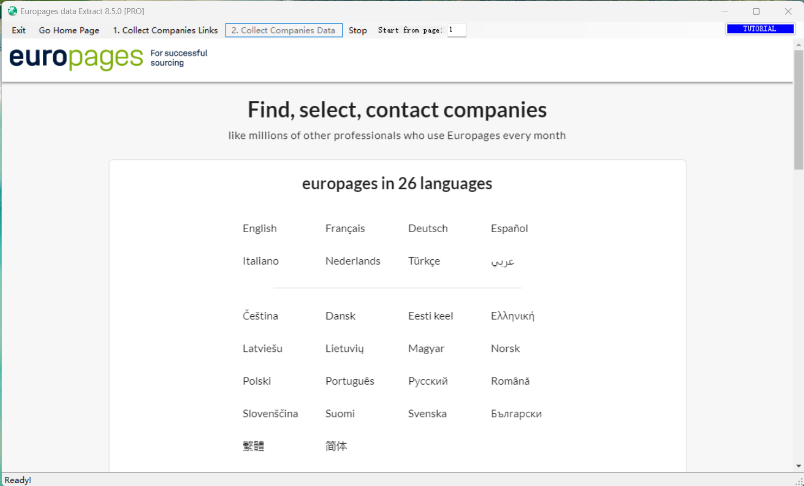Choose the Русский language link
The image size is (804, 486).
pyautogui.click(x=428, y=381)
